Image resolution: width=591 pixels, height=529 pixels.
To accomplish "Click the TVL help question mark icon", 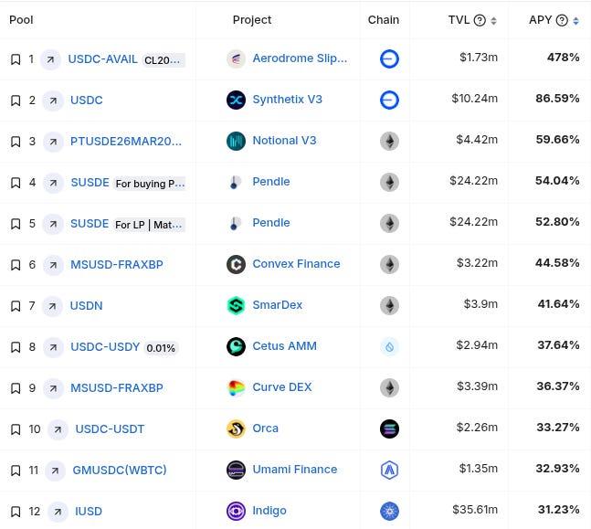I will pyautogui.click(x=480, y=20).
